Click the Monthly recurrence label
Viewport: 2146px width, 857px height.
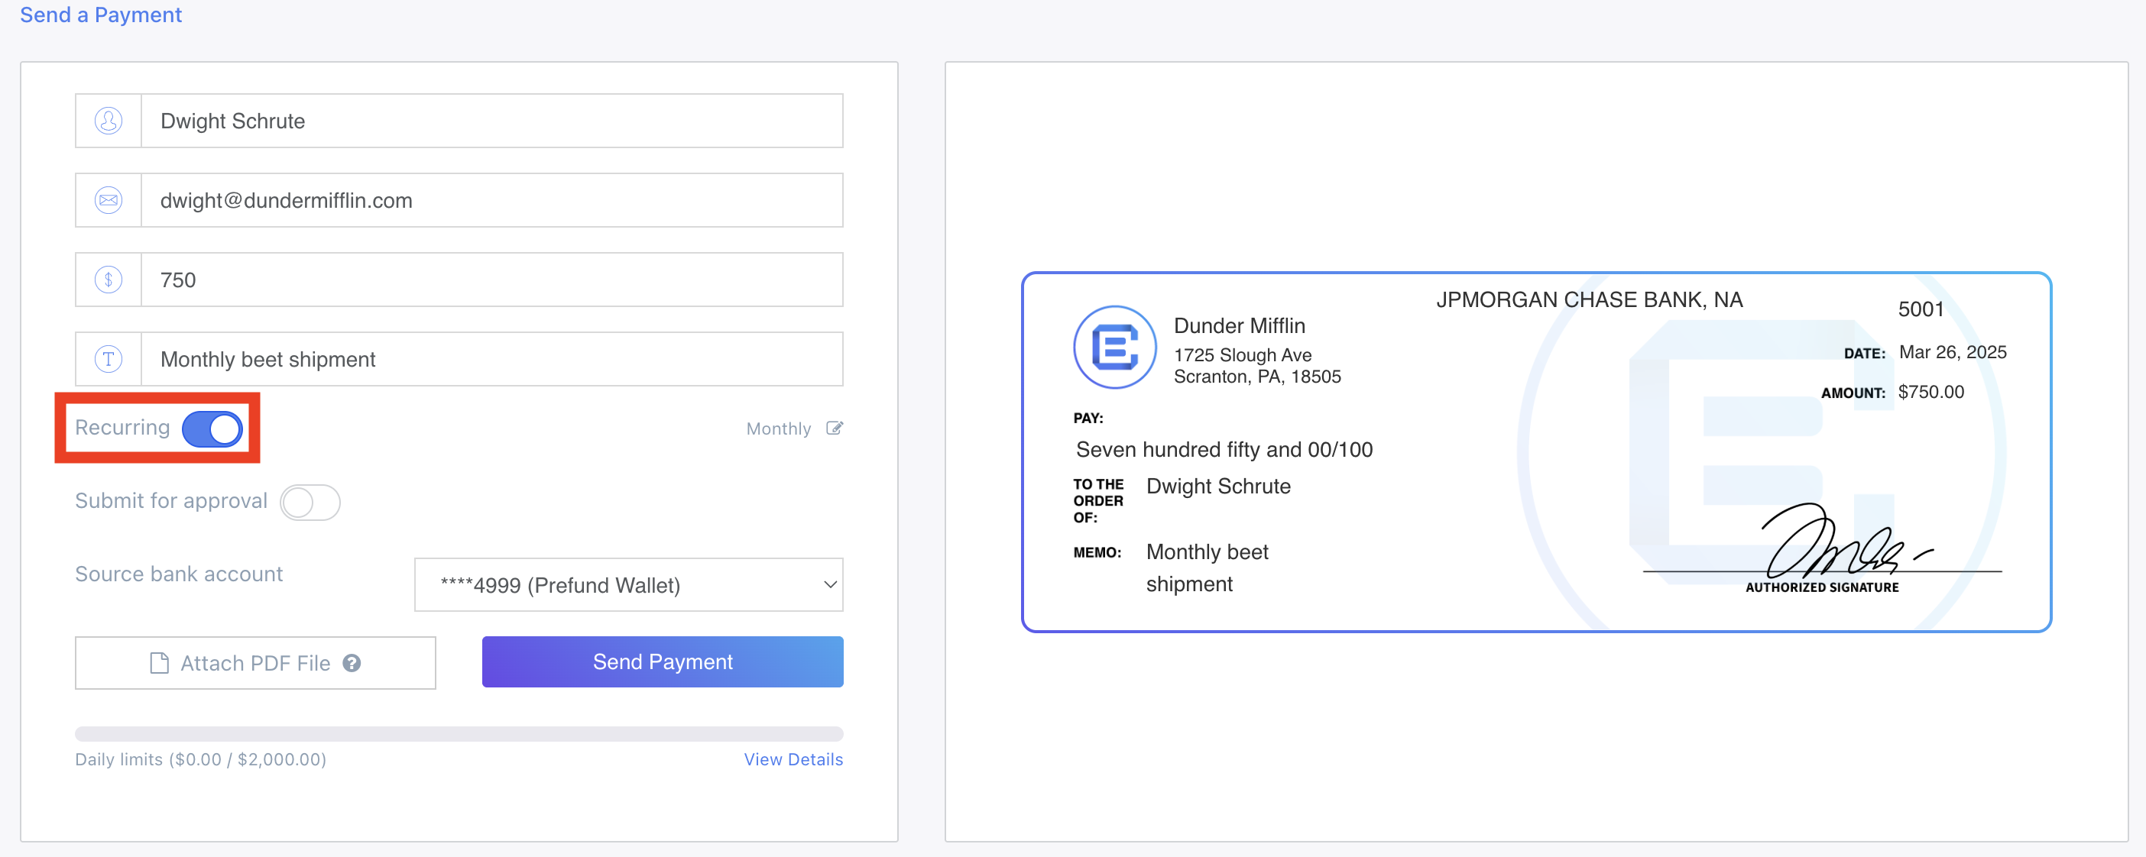[778, 429]
